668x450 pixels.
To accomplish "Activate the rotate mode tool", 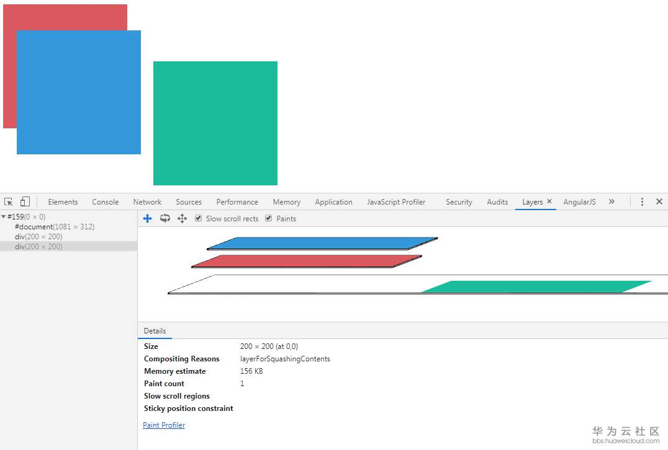I will (x=165, y=219).
